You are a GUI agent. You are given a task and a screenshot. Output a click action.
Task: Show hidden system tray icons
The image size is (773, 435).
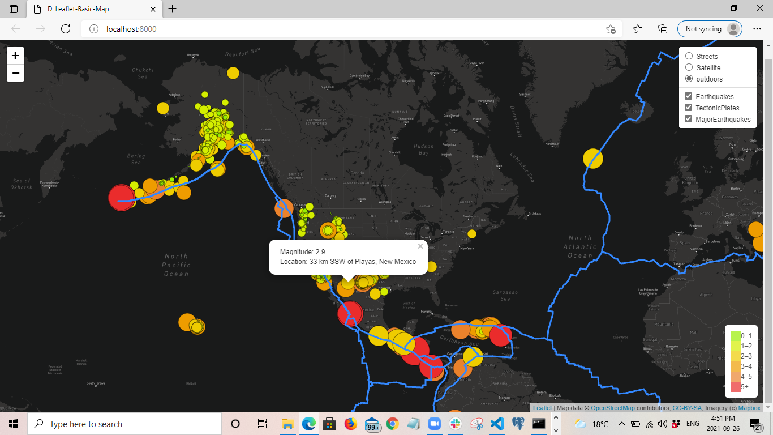(x=621, y=424)
